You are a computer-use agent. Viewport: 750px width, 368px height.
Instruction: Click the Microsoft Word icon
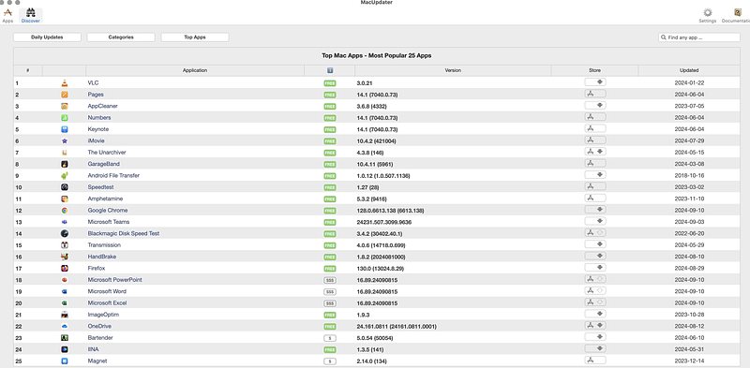tap(65, 291)
